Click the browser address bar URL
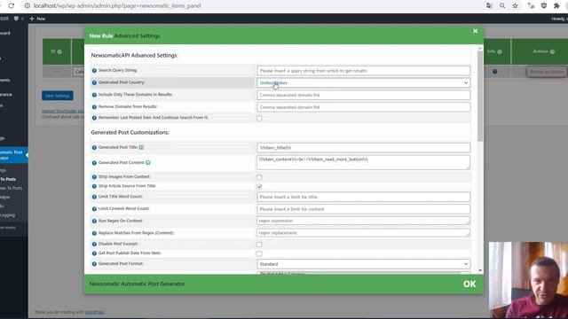The width and height of the screenshot is (568, 319). tap(117, 6)
